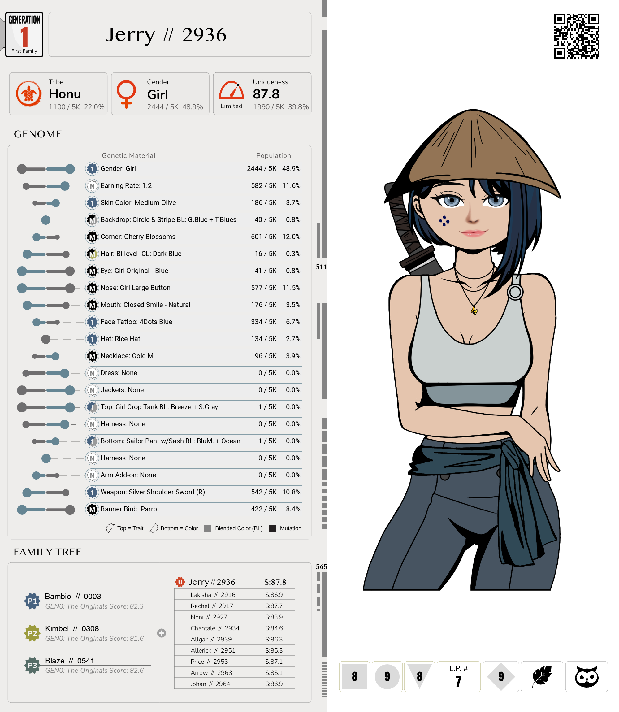This screenshot has width=619, height=712.
Task: Click the Uniqueness gauge icon
Action: [x=232, y=90]
